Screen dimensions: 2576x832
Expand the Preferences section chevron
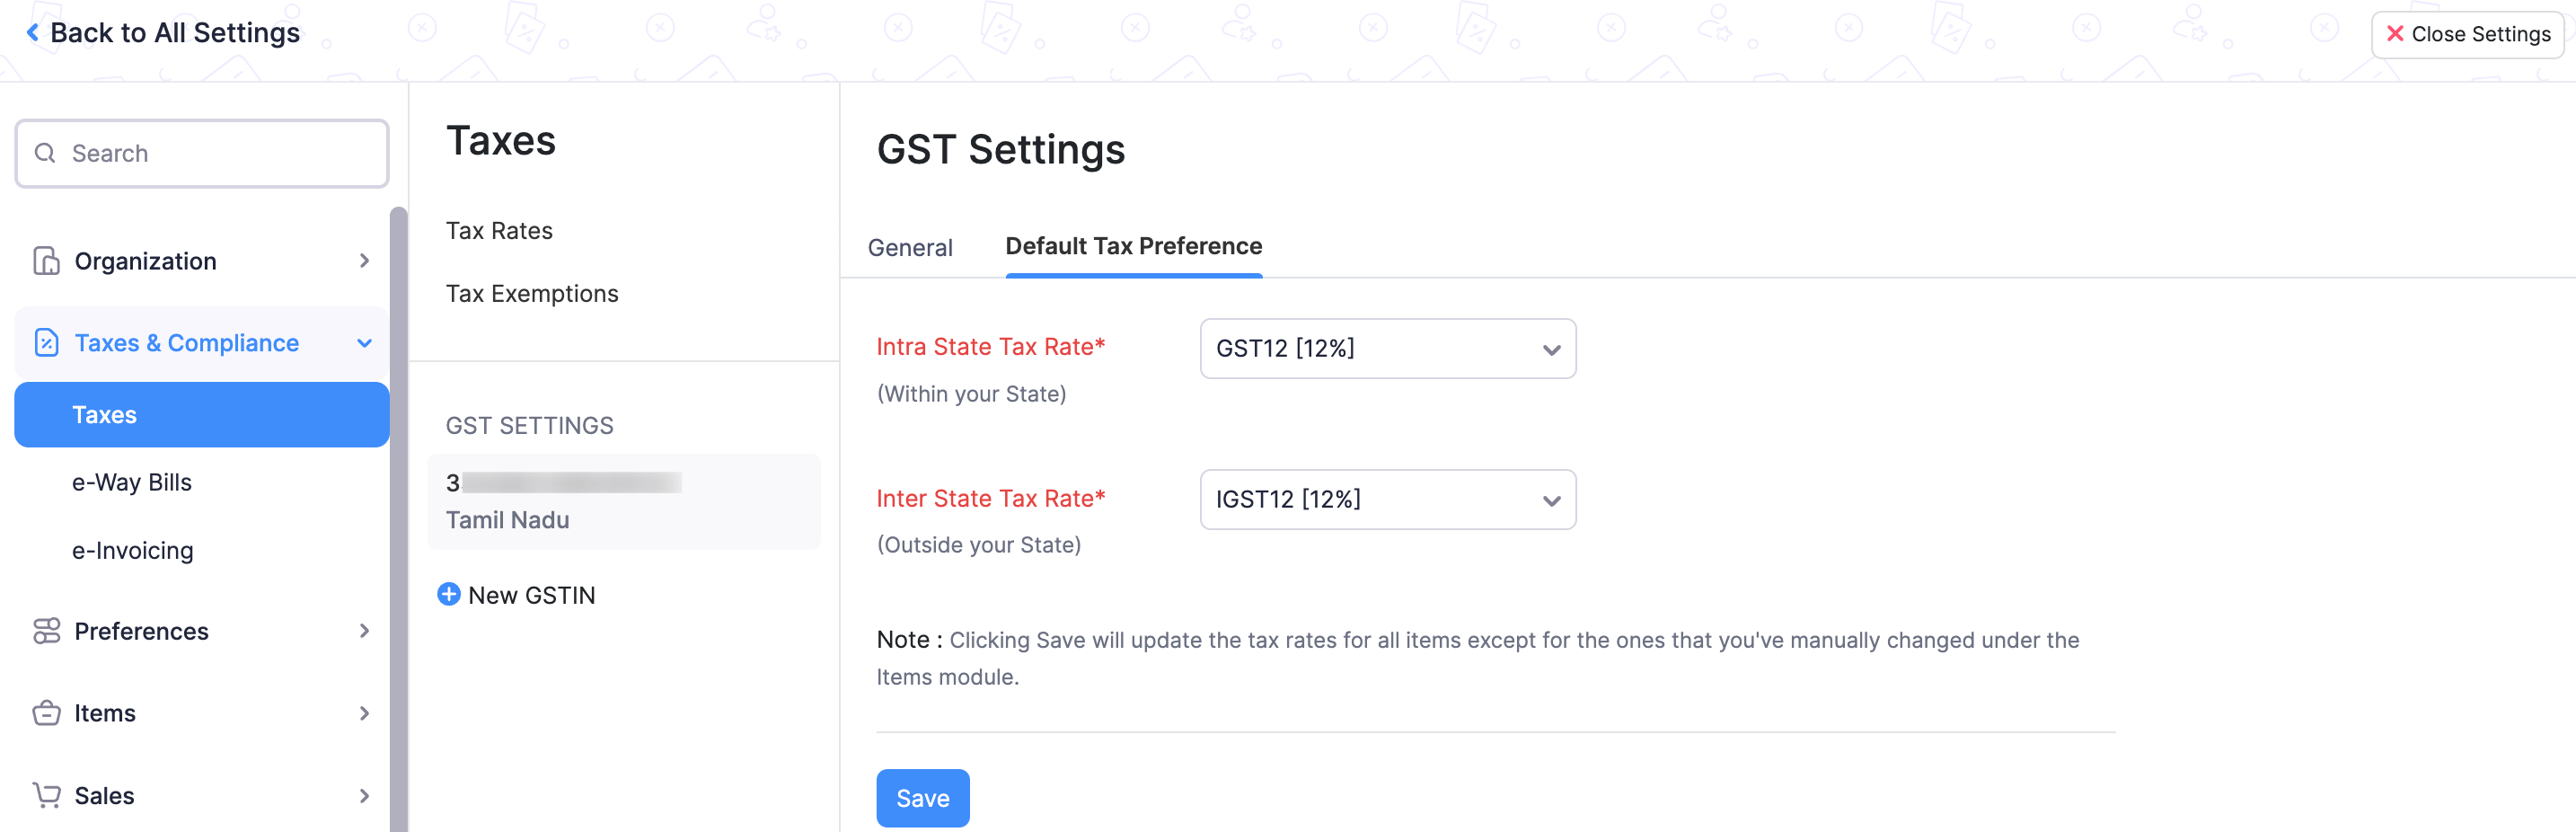click(x=364, y=631)
